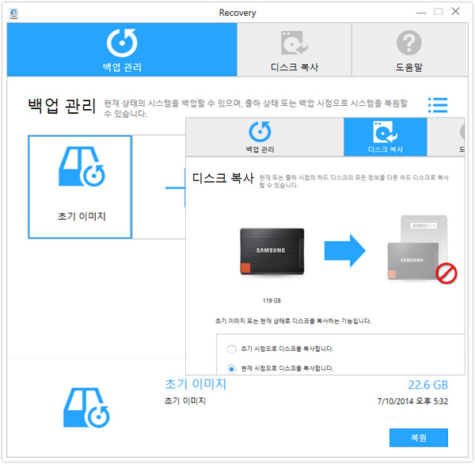
Task: Click the blue arrow between the drives
Action: point(344,251)
